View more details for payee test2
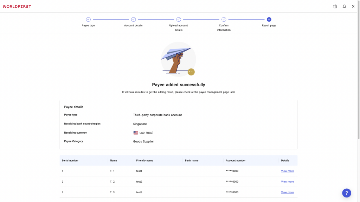Image resolution: width=360 pixels, height=202 pixels. [x=287, y=182]
